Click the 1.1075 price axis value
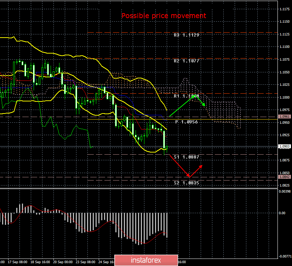 [285, 60]
